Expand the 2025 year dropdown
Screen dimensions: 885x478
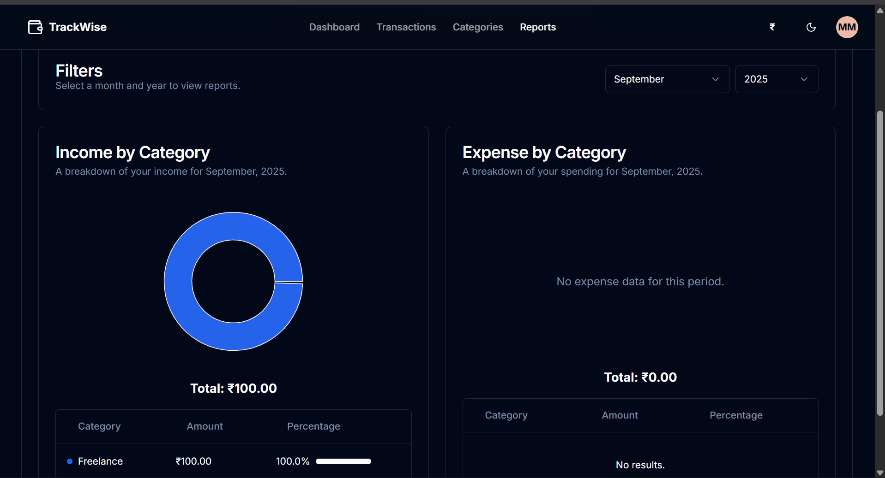click(x=776, y=79)
